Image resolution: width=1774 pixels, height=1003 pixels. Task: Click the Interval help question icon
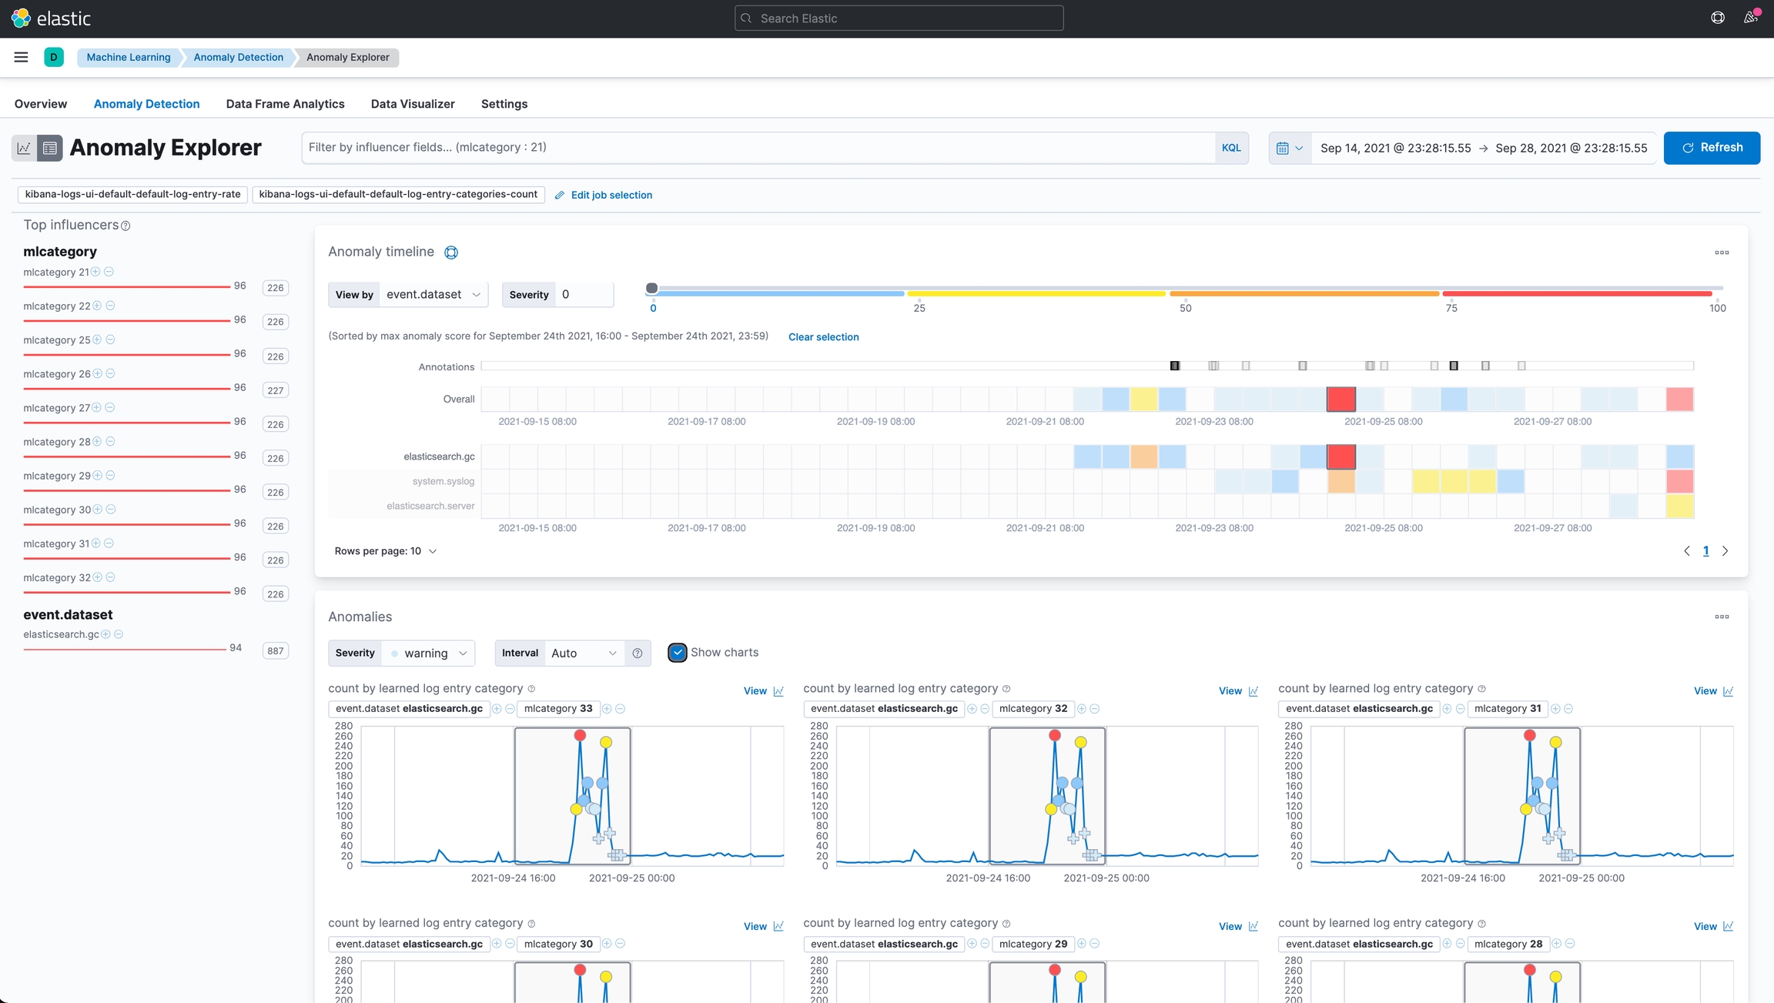click(x=638, y=653)
